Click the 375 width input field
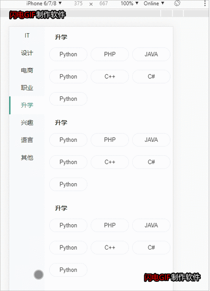Screen dimensions: 210x291 click(x=78, y=3)
